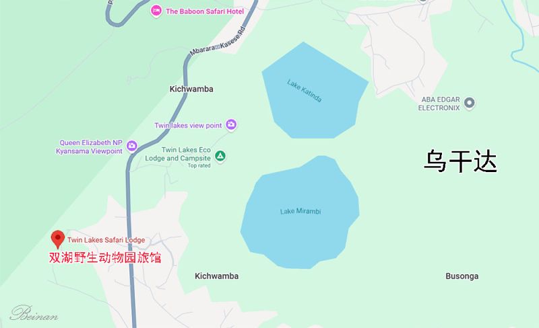Click Lake Mirambi on the map

click(300, 211)
